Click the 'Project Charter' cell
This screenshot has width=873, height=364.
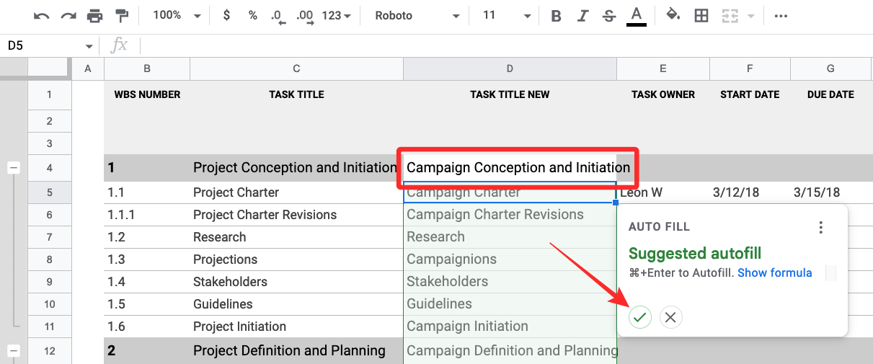tap(296, 192)
